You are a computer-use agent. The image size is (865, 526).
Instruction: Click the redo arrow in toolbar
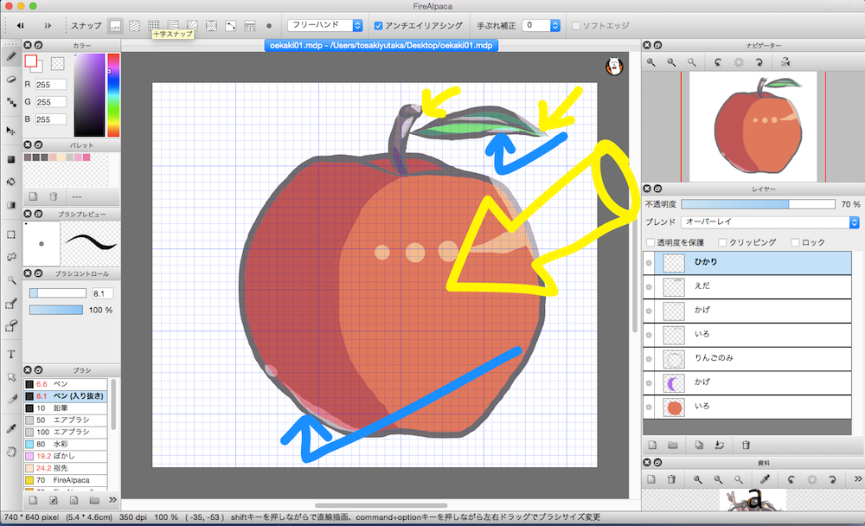[x=48, y=25]
